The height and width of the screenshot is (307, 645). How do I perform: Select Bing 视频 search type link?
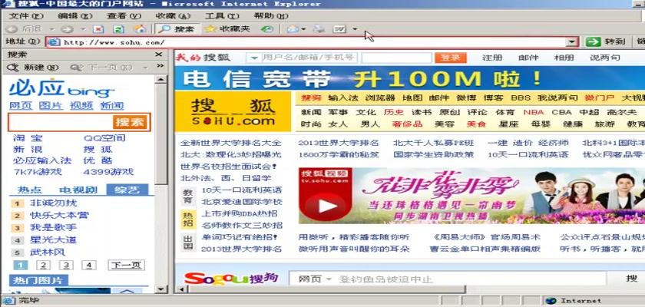click(x=81, y=106)
